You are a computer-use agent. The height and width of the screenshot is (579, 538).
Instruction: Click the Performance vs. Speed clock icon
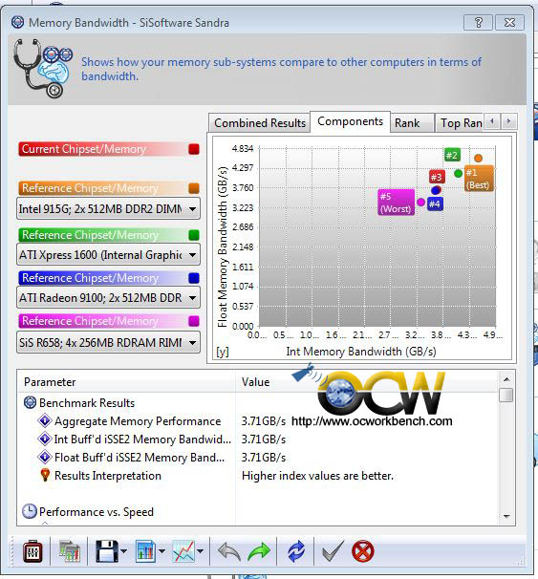click(30, 511)
